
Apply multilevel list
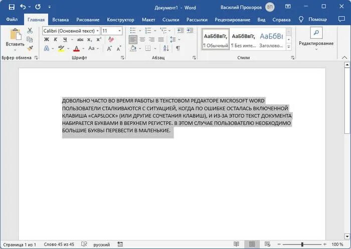coord(163,30)
